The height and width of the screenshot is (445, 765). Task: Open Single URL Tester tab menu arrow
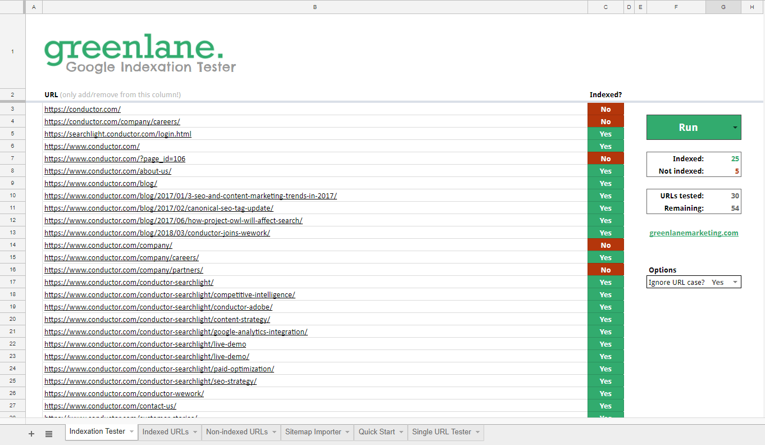click(x=477, y=432)
